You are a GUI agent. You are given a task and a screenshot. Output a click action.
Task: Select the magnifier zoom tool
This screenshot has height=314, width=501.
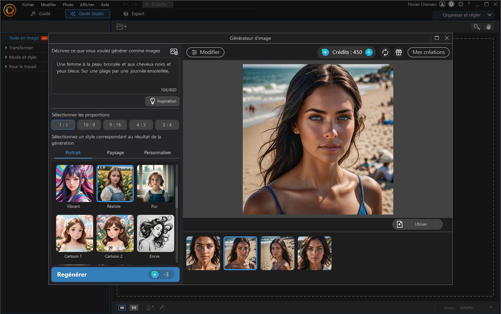coord(476,27)
